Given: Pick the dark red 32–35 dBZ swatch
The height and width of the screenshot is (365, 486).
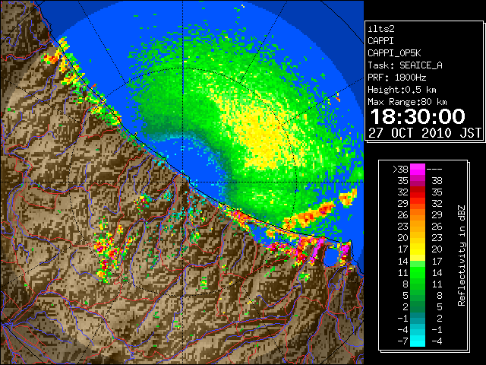Looking at the screenshot, I should coord(418,192).
